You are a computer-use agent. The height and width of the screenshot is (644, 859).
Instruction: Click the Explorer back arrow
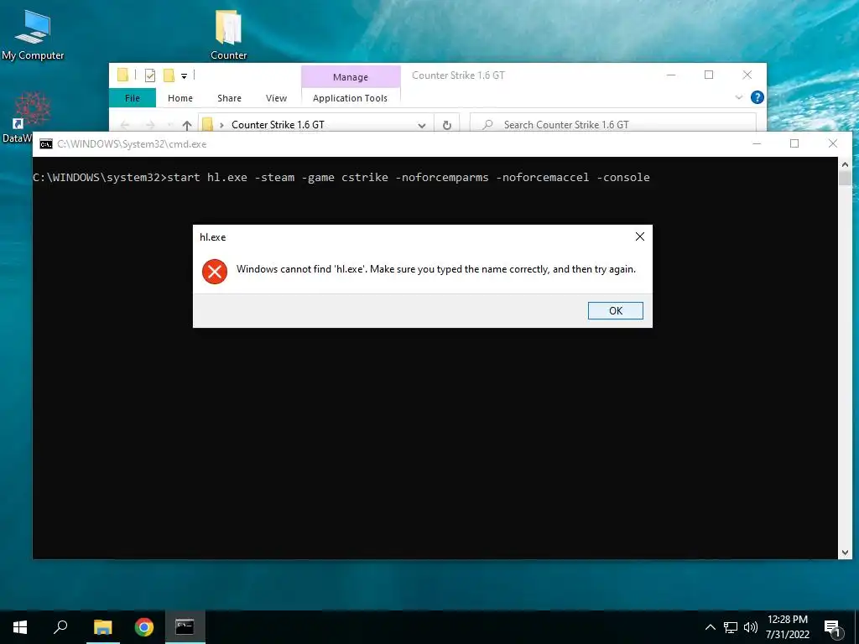pos(125,126)
